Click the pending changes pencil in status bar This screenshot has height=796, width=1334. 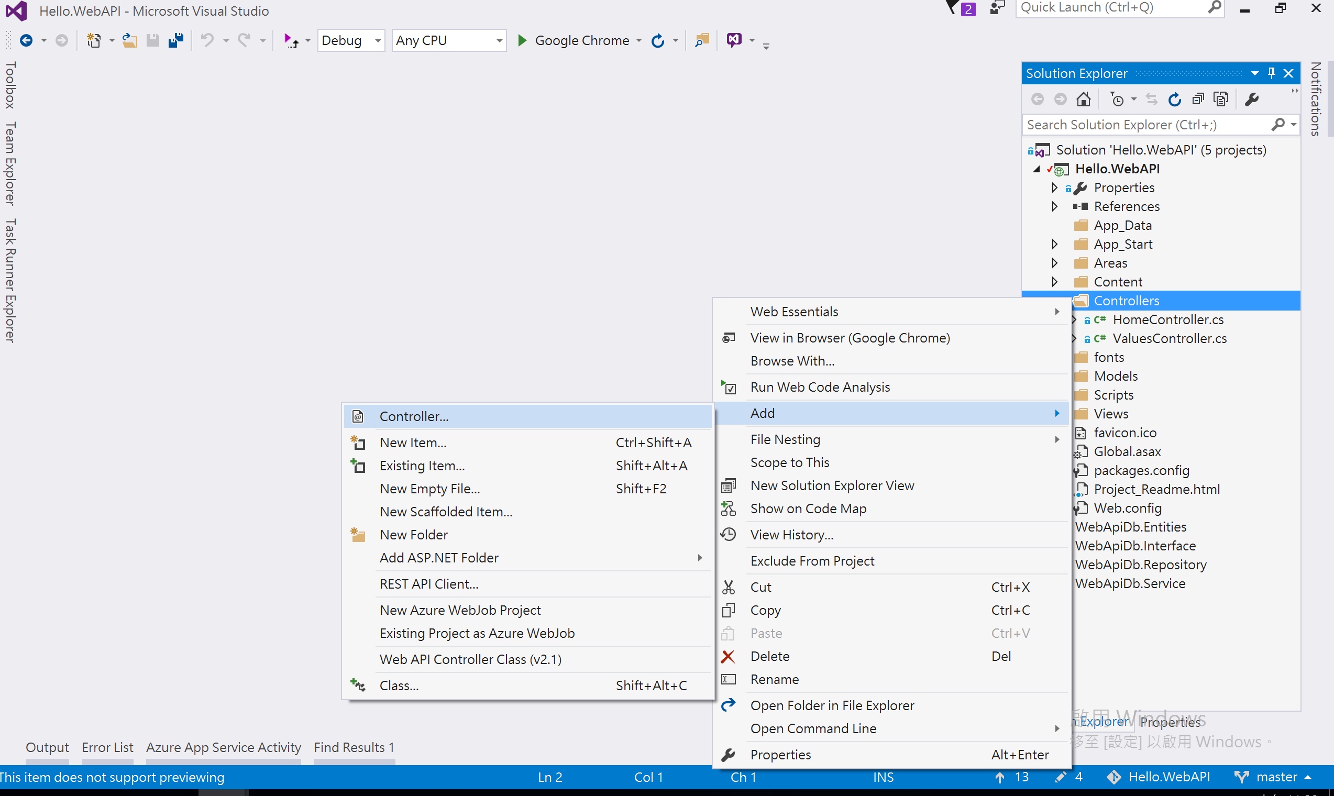pyautogui.click(x=1060, y=777)
